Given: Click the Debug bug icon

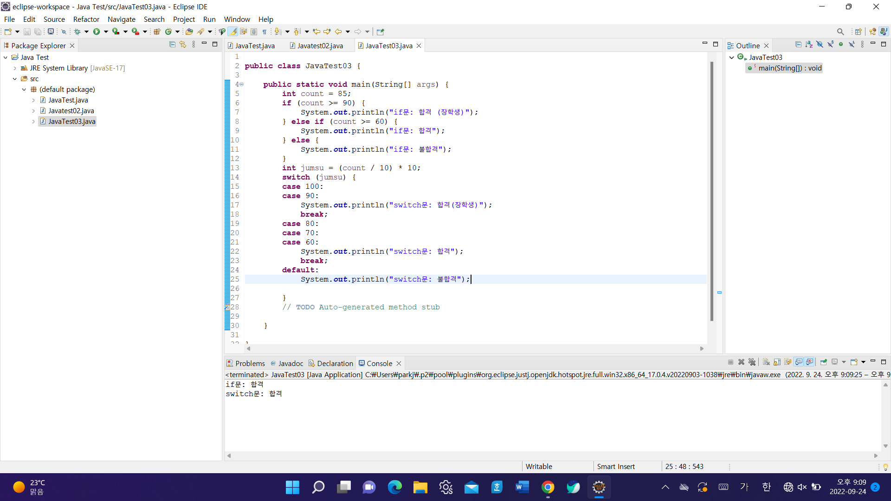Looking at the screenshot, I should coord(77,32).
